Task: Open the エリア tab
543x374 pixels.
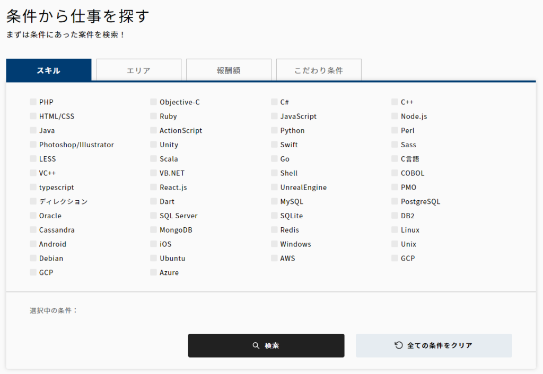Action: (138, 70)
